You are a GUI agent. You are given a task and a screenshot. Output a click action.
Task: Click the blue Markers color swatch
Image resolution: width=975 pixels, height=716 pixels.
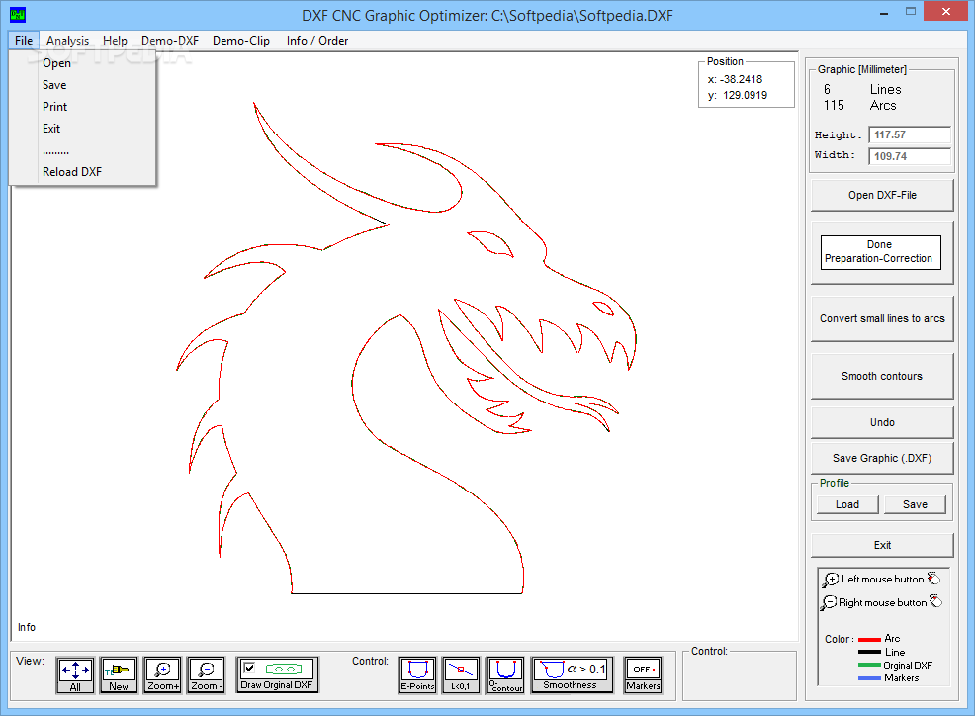(869, 678)
